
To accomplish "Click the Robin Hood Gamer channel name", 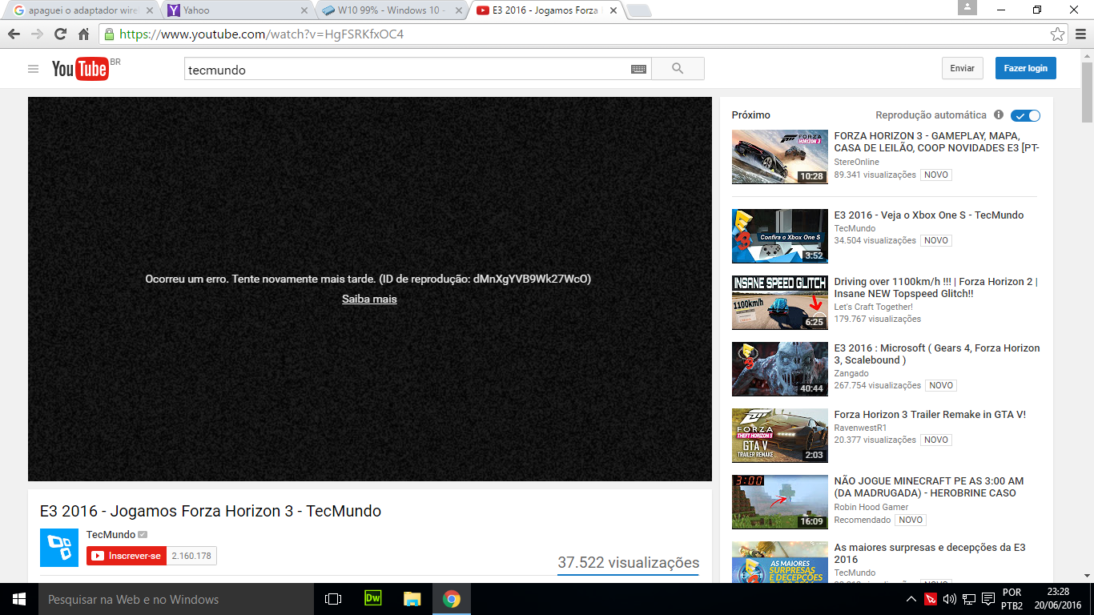I will tap(871, 506).
